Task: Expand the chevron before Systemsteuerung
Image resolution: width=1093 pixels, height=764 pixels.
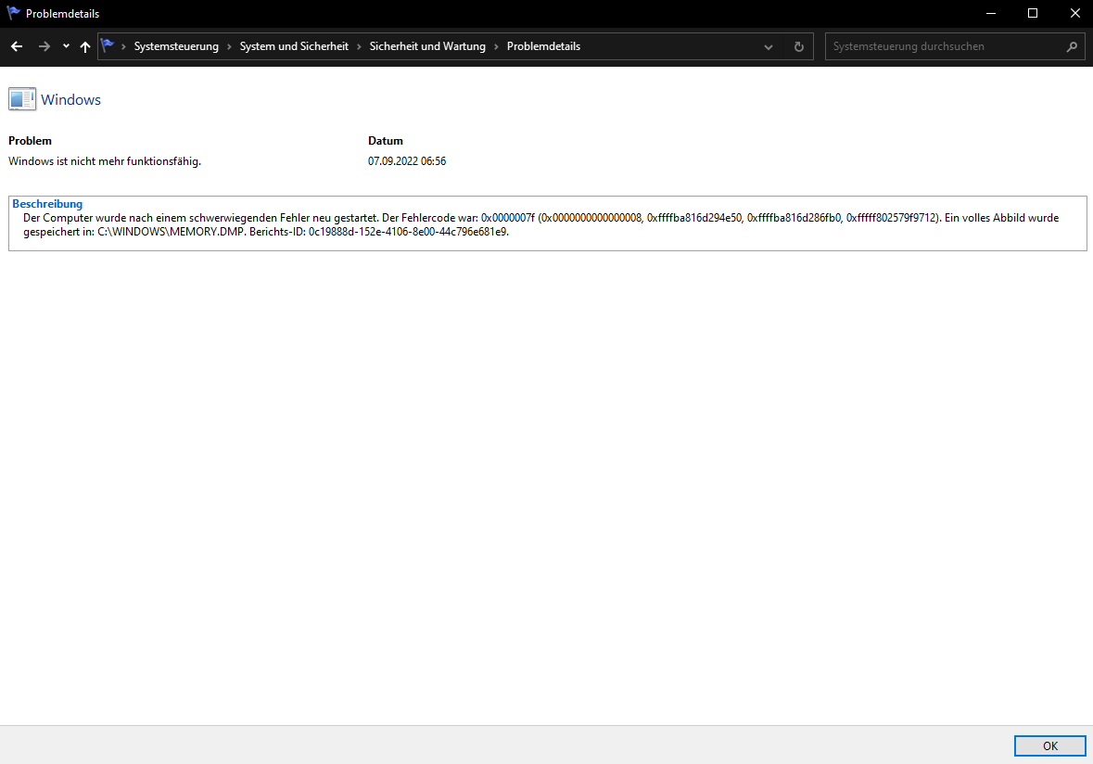Action: [123, 46]
